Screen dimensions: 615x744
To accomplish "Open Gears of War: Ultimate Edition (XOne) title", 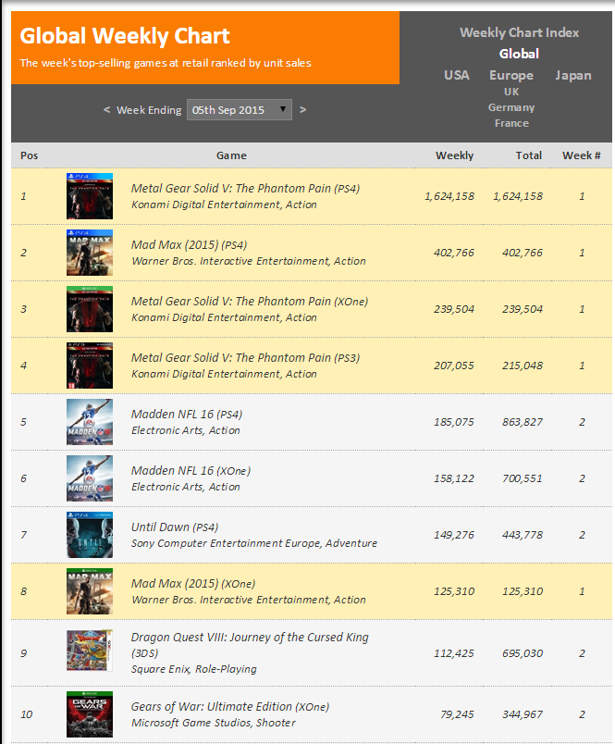I will click(230, 706).
